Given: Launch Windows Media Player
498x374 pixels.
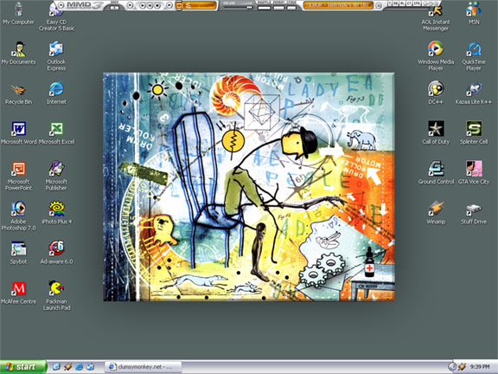Looking at the screenshot, I should pos(436,56).
